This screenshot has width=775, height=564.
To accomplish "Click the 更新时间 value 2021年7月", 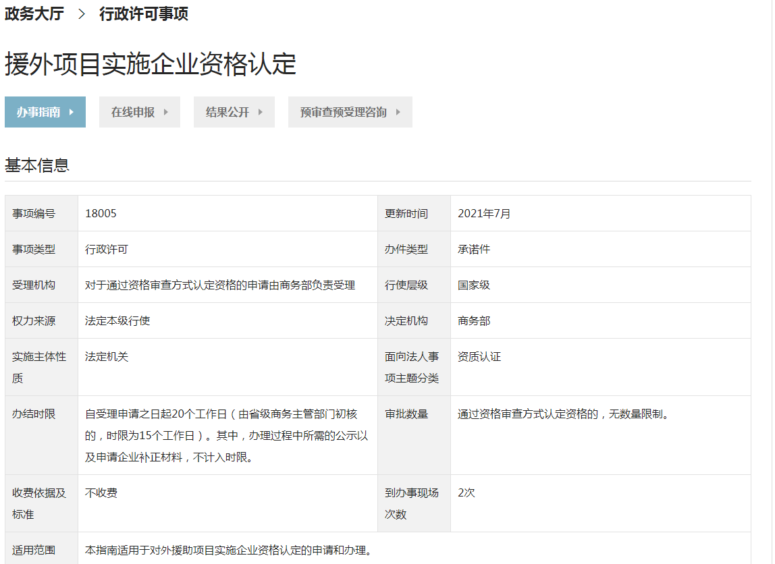I will [x=484, y=214].
